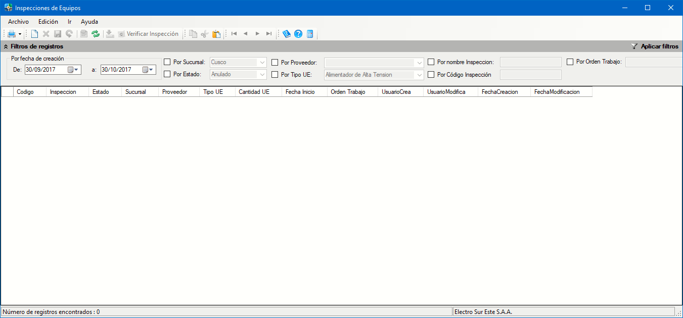Click the Fecha Inicio column header
Viewport: 683px width, 318px height.
click(x=300, y=92)
